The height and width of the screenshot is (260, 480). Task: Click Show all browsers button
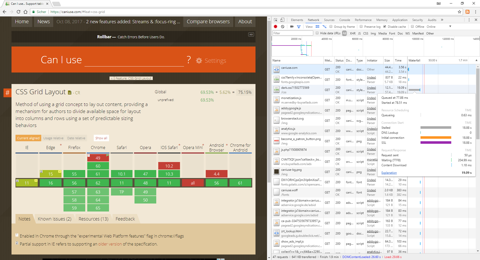[101, 138]
